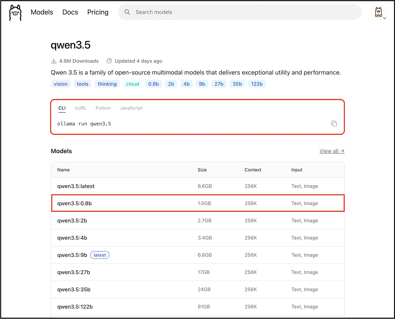The image size is (395, 319).
Task: Click the Size column header
Action: 202,170
